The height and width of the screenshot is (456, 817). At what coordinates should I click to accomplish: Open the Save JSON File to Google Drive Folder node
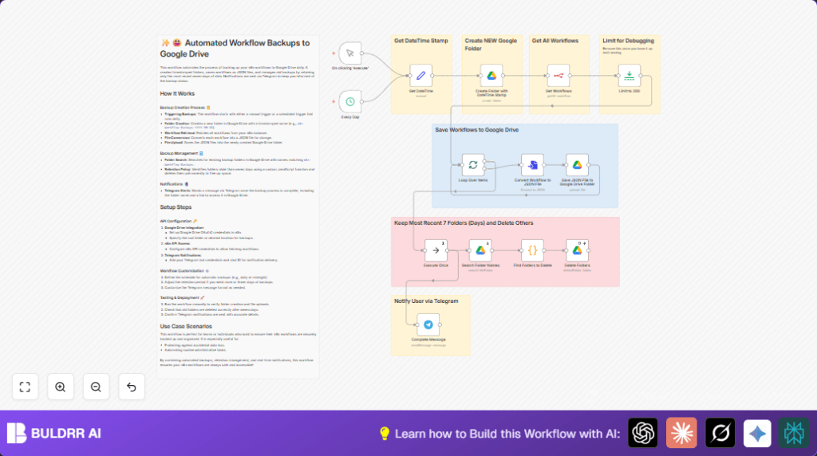click(578, 165)
